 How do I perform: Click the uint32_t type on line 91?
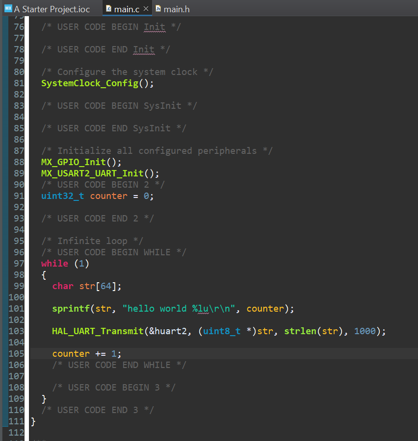(62, 196)
